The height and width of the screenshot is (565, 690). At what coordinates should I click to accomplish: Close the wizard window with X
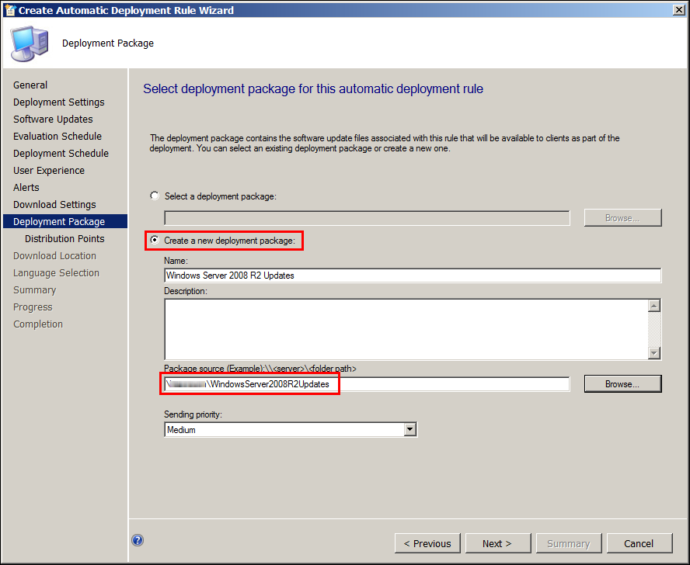click(678, 10)
